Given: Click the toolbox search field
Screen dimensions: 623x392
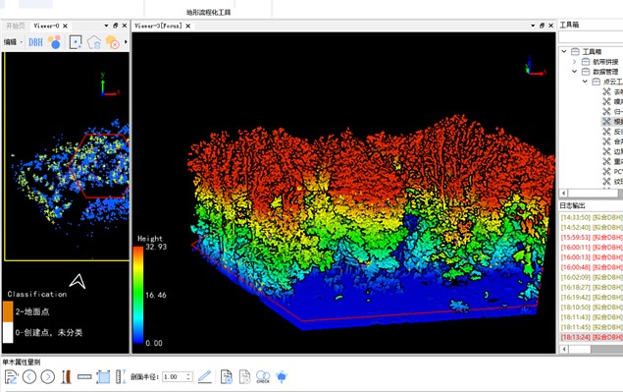Looking at the screenshot, I should pos(591,37).
